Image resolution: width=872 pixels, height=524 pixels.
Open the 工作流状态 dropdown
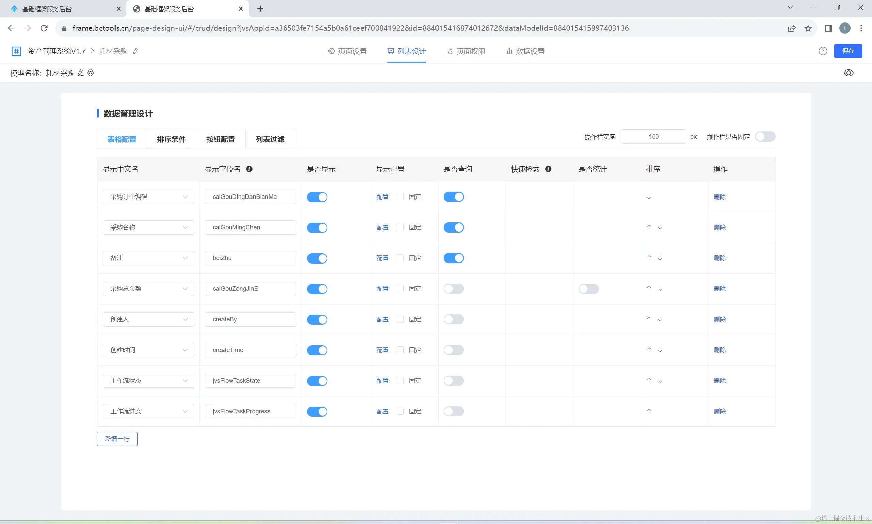tap(148, 381)
